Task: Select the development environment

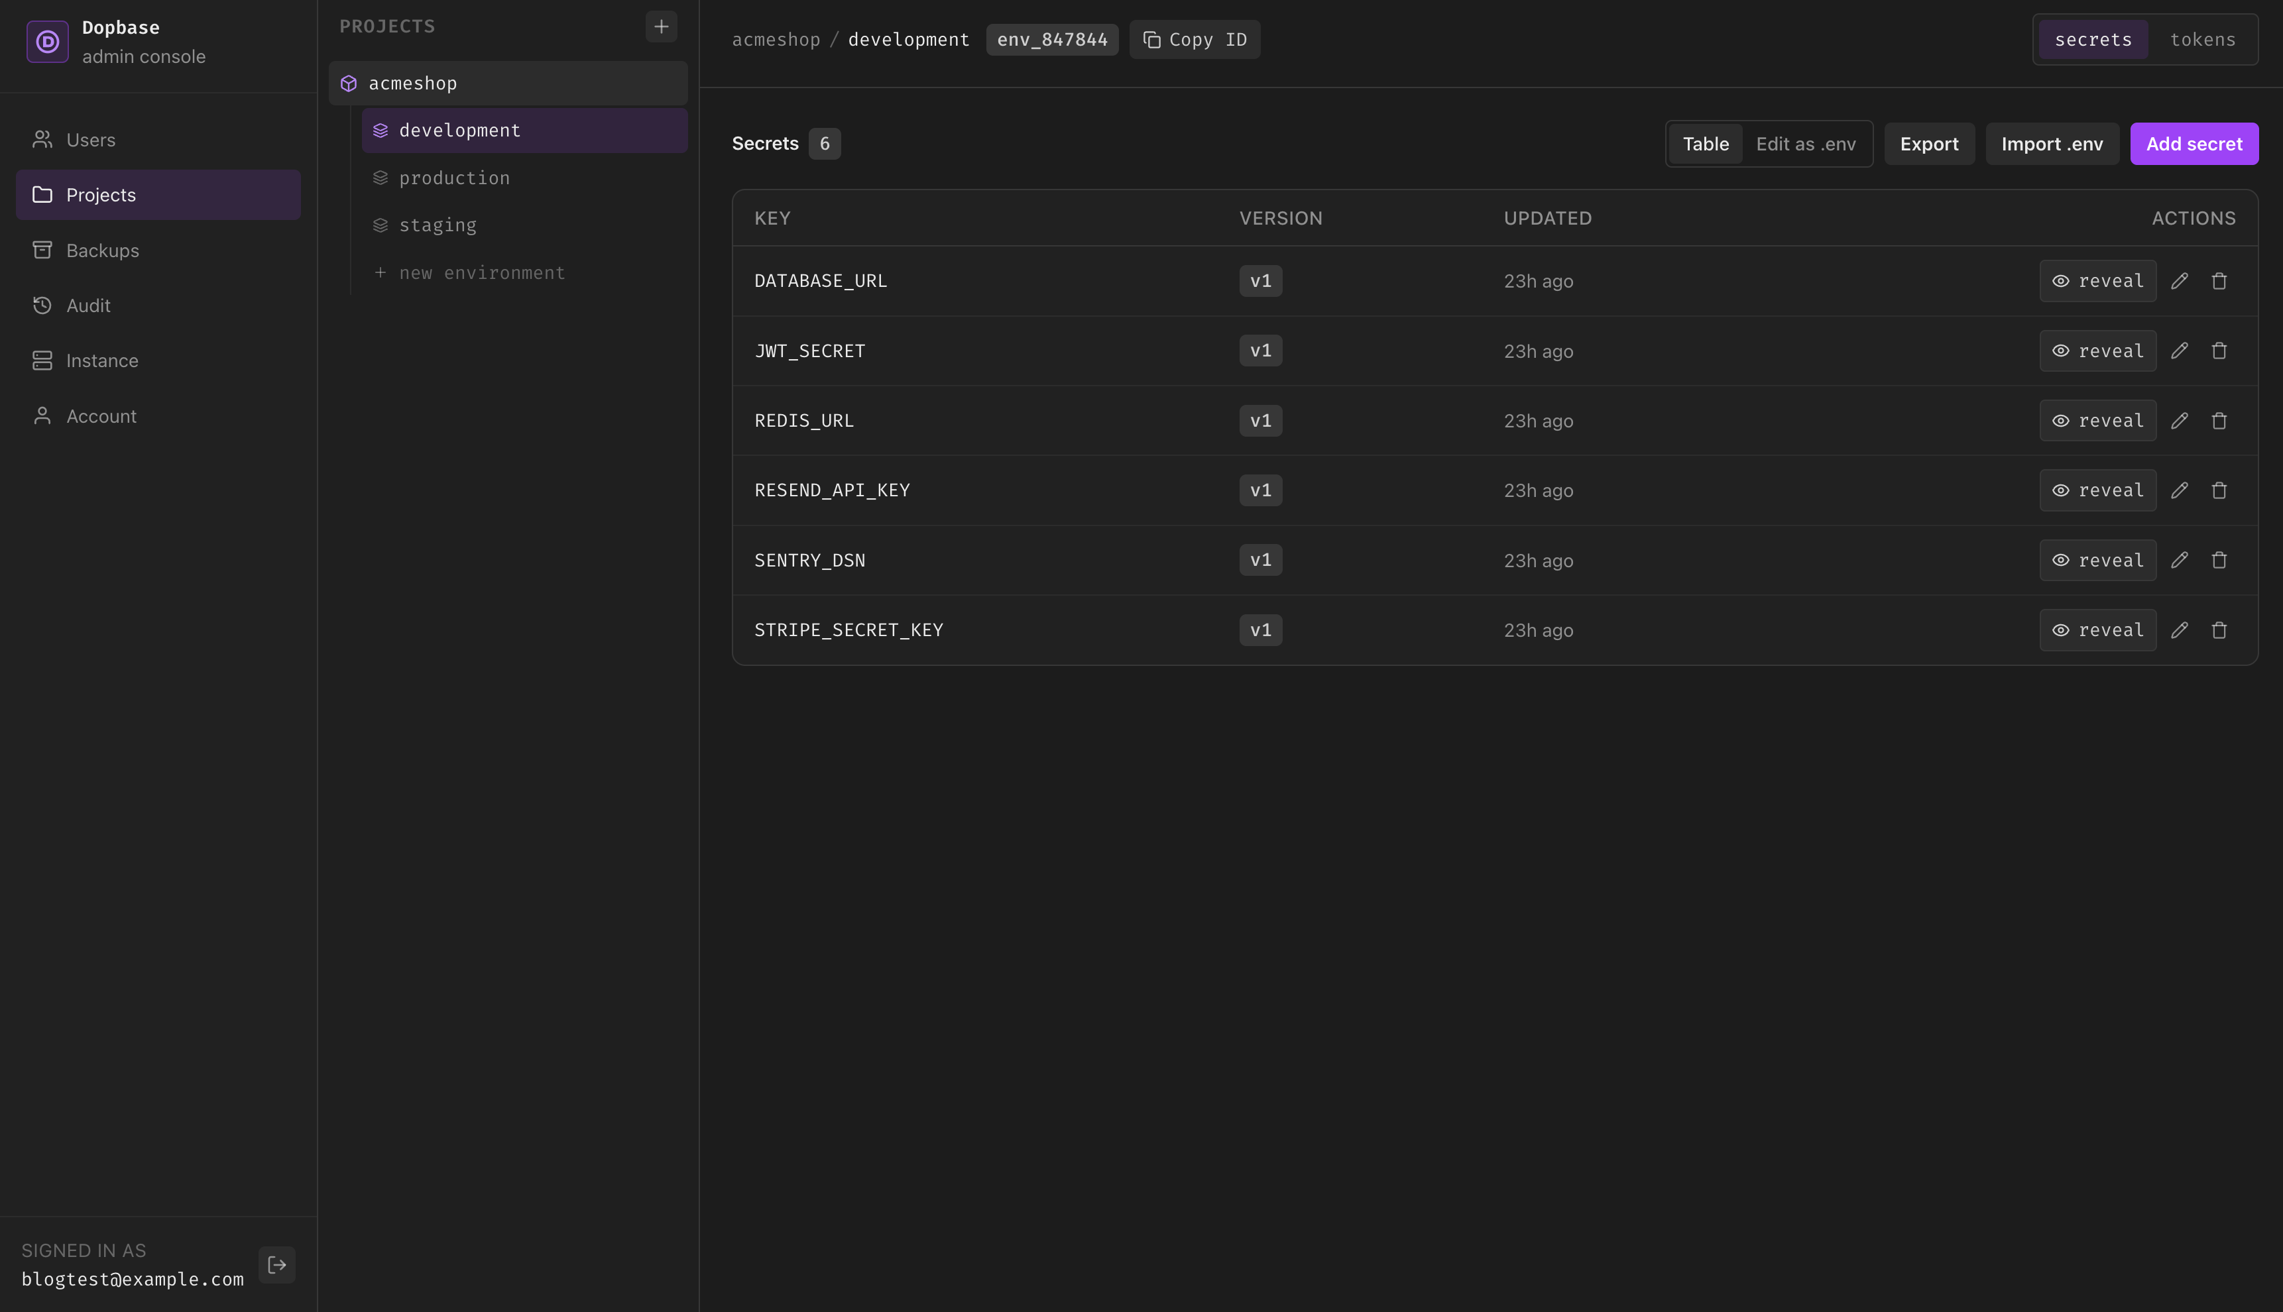Action: click(524, 131)
